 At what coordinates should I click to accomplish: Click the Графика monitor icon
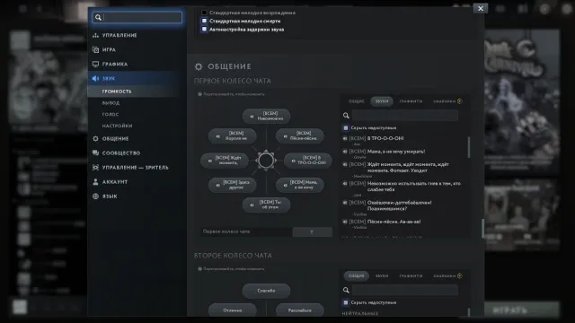96,64
